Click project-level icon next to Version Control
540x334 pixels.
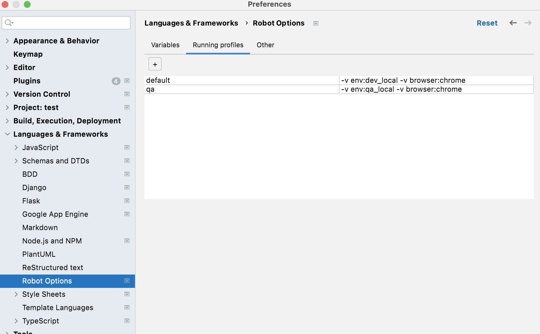(127, 94)
